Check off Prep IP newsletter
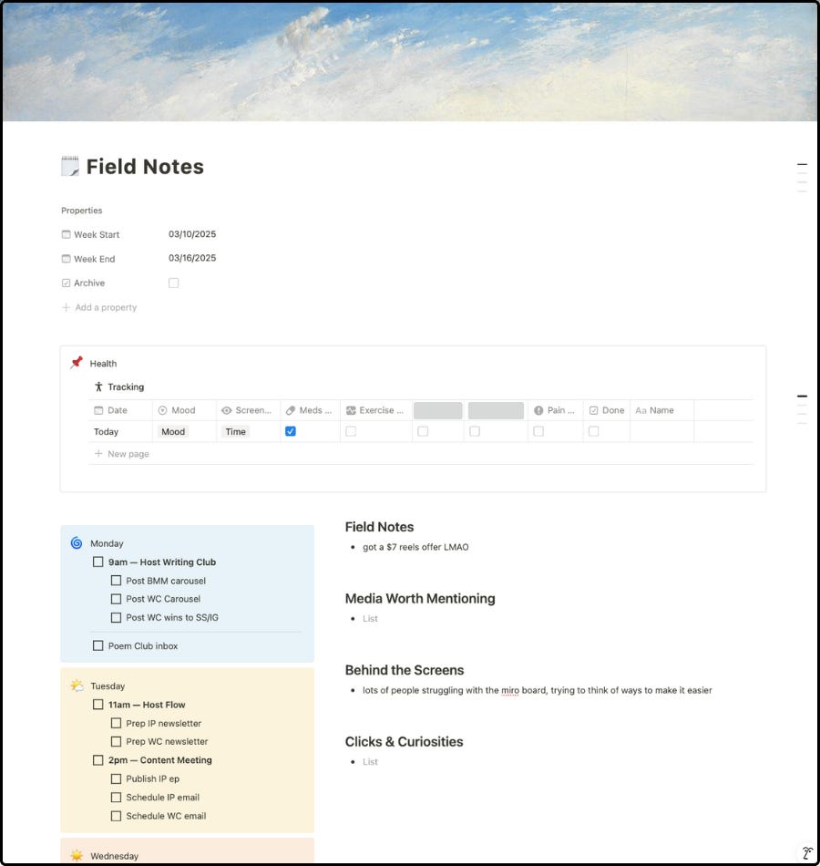Screen dimensions: 820x866 click(x=116, y=723)
